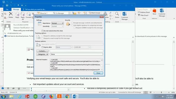
Task: Launch Firefox from the taskbar
Action: point(51,97)
